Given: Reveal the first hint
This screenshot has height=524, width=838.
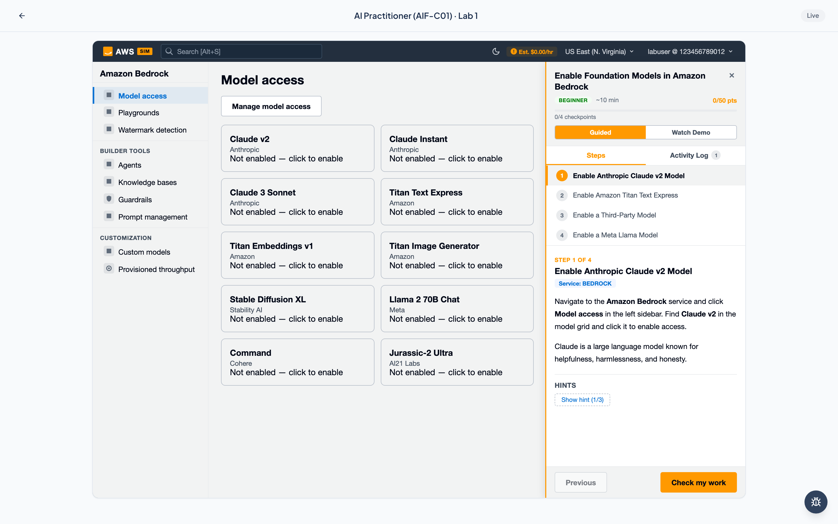Looking at the screenshot, I should [x=582, y=400].
